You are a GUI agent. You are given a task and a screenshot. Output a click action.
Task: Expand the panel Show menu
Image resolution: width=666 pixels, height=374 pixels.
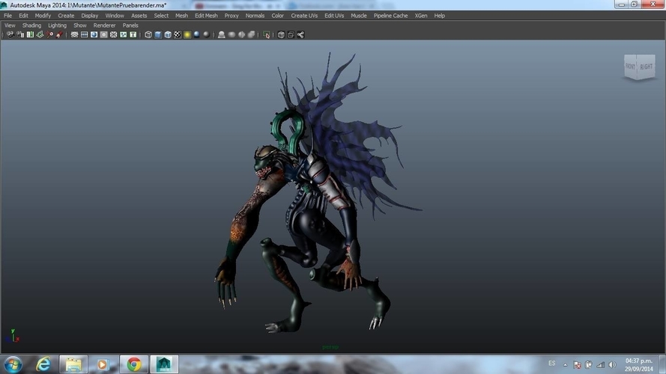click(80, 25)
